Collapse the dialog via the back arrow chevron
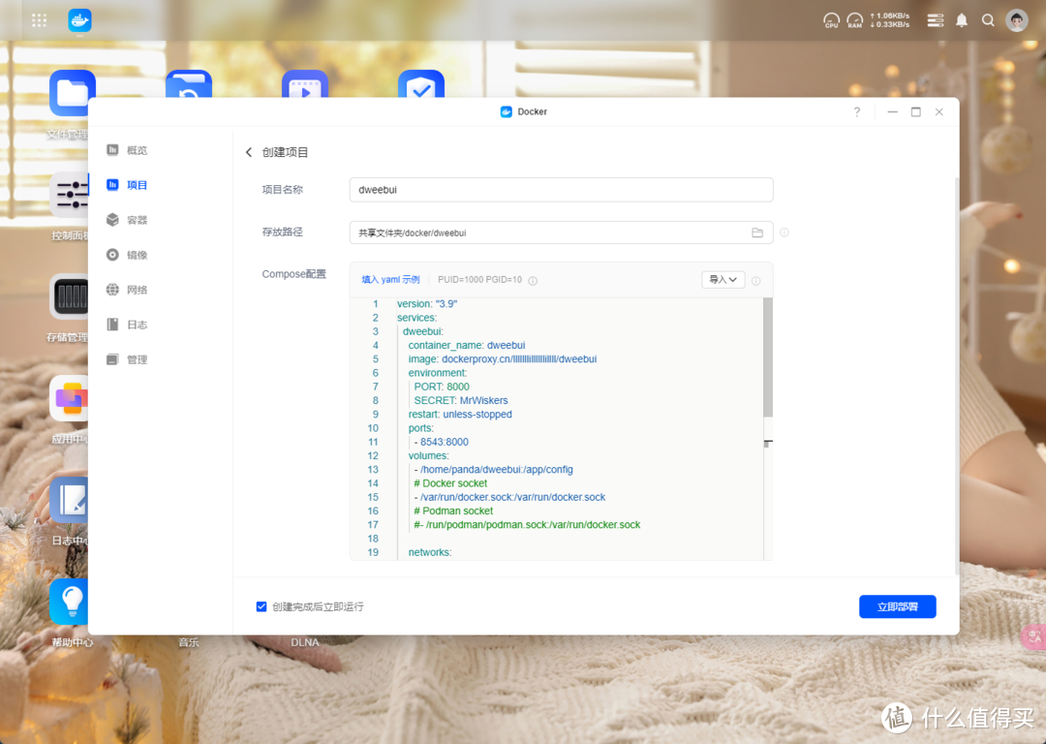 click(248, 152)
